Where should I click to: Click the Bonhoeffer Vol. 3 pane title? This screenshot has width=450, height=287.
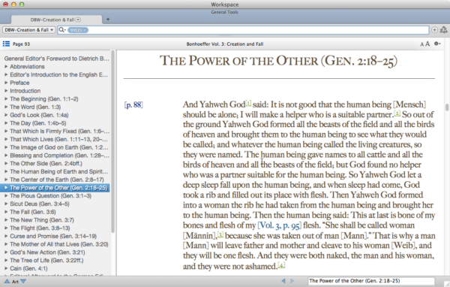click(x=225, y=44)
